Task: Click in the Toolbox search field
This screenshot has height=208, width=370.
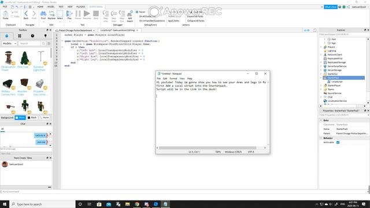Action: point(29,43)
